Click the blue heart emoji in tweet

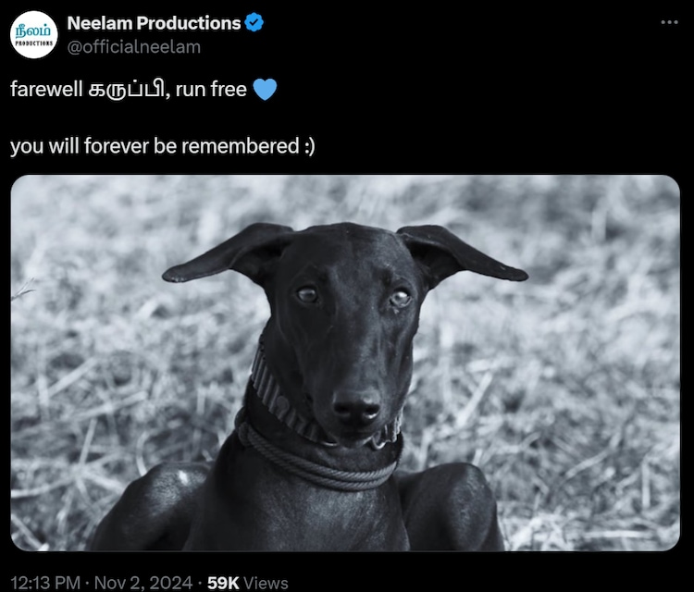click(x=265, y=90)
